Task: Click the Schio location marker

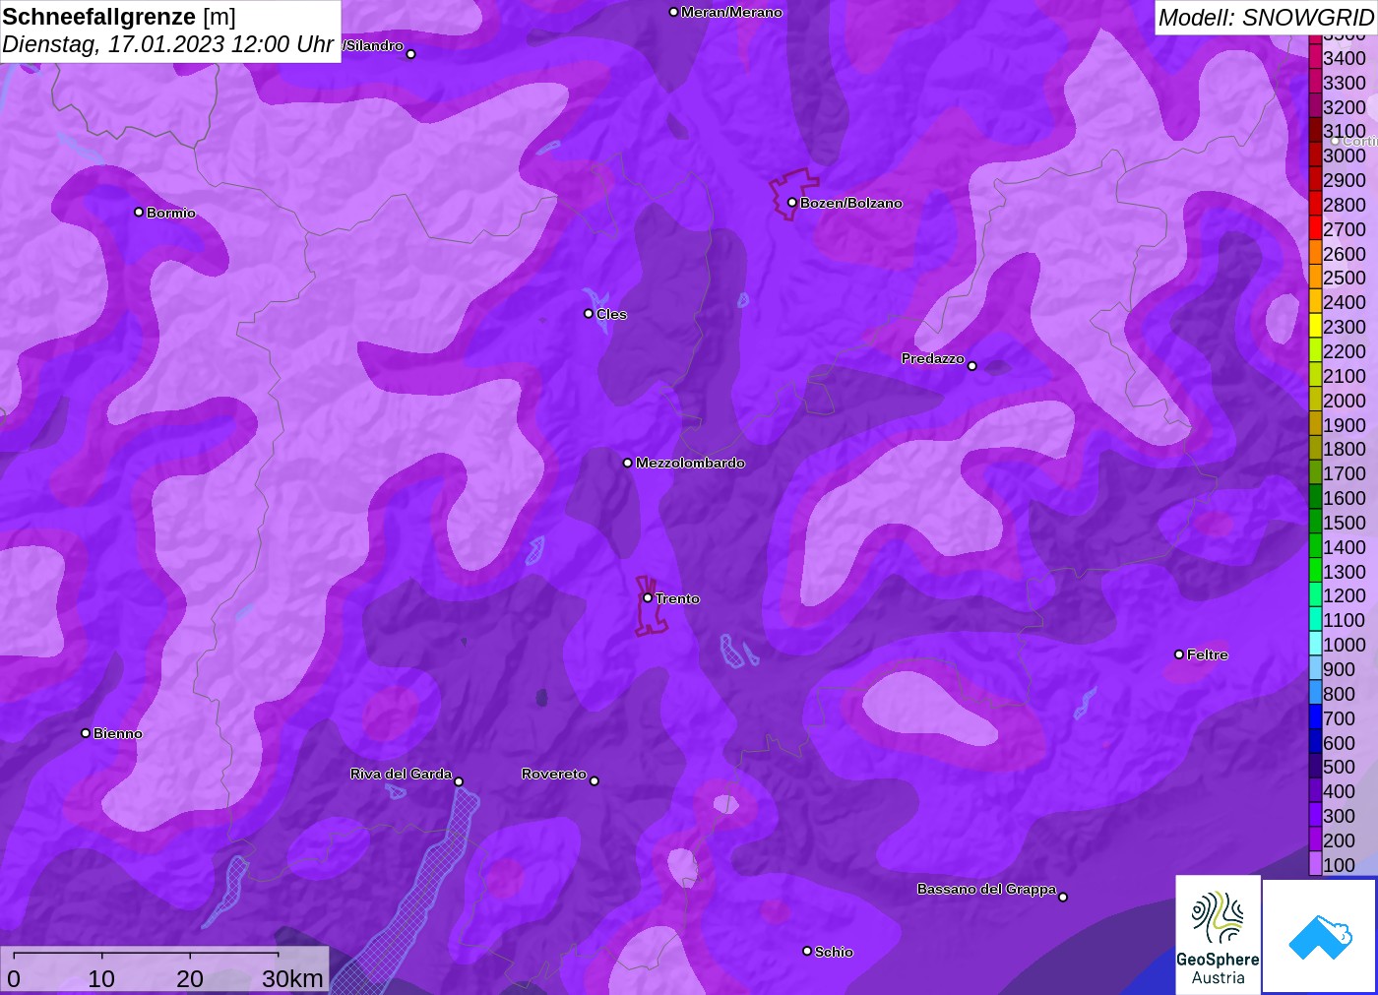Action: coord(807,951)
